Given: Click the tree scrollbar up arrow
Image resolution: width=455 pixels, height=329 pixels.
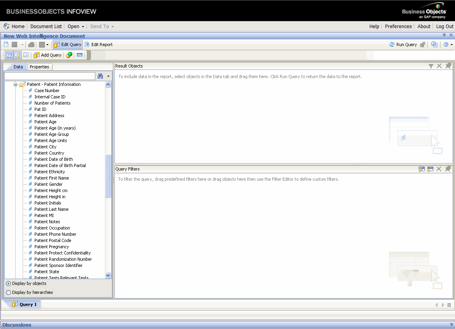Looking at the screenshot, I should click(x=108, y=85).
